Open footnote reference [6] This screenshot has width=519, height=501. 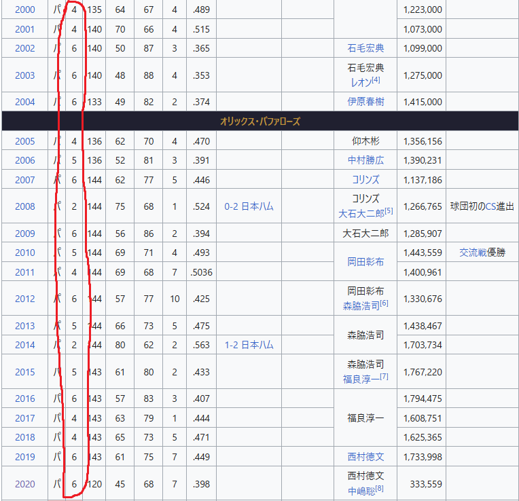[x=384, y=303]
